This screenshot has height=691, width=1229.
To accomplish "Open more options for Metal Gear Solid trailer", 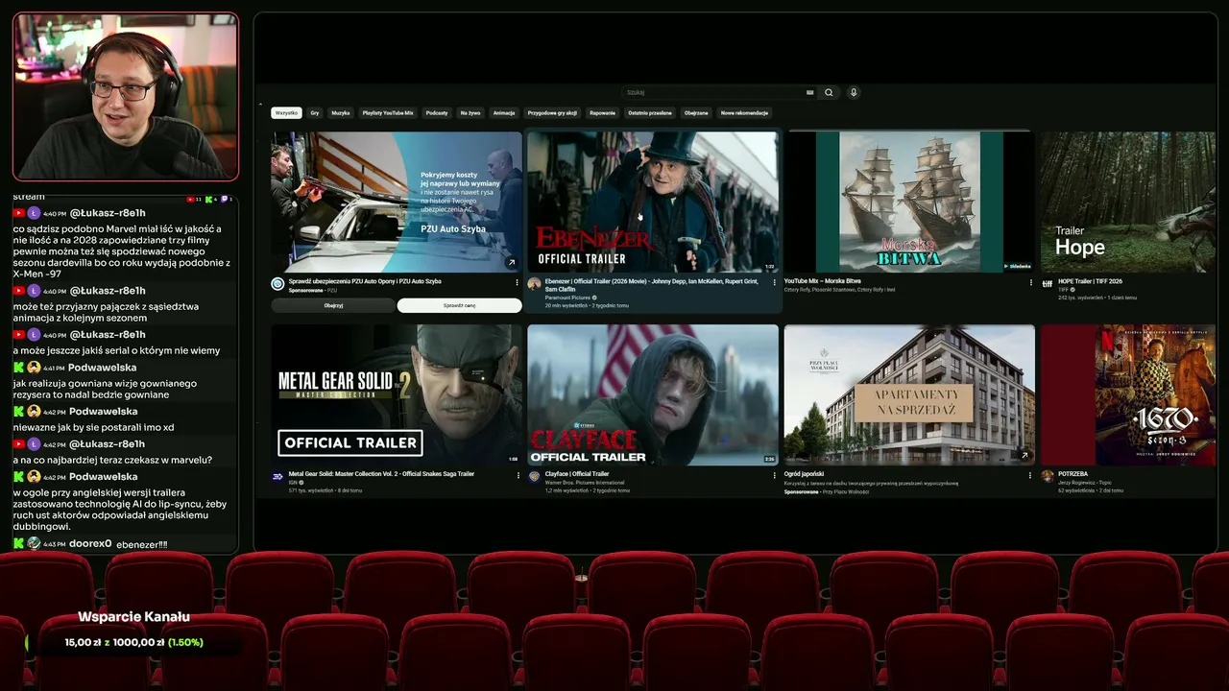I will coord(518,474).
